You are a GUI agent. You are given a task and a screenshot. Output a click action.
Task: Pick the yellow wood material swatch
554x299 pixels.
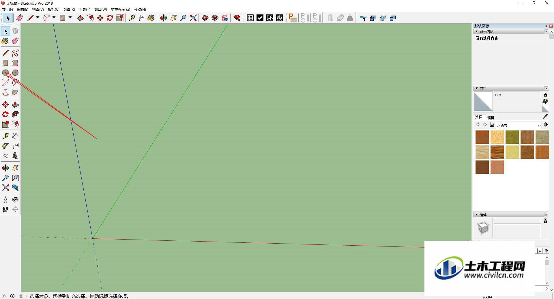[x=512, y=152]
